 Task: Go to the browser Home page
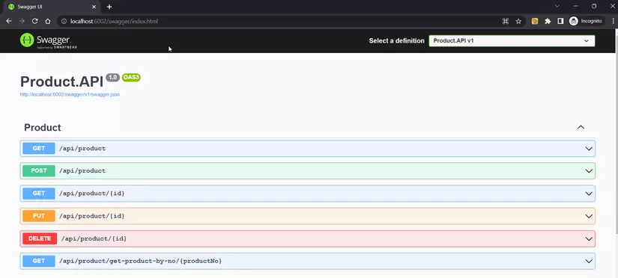[48, 21]
